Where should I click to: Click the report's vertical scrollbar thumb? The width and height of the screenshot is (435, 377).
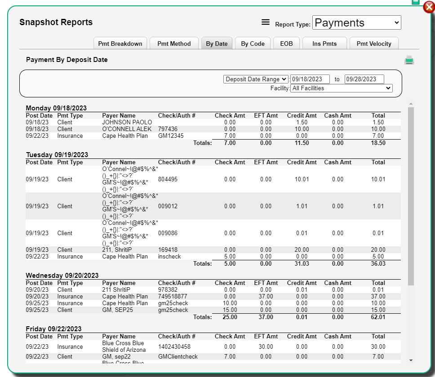click(411, 196)
